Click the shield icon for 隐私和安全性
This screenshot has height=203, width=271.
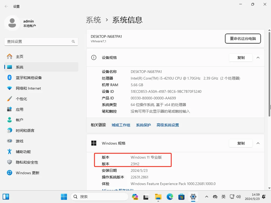10,162
